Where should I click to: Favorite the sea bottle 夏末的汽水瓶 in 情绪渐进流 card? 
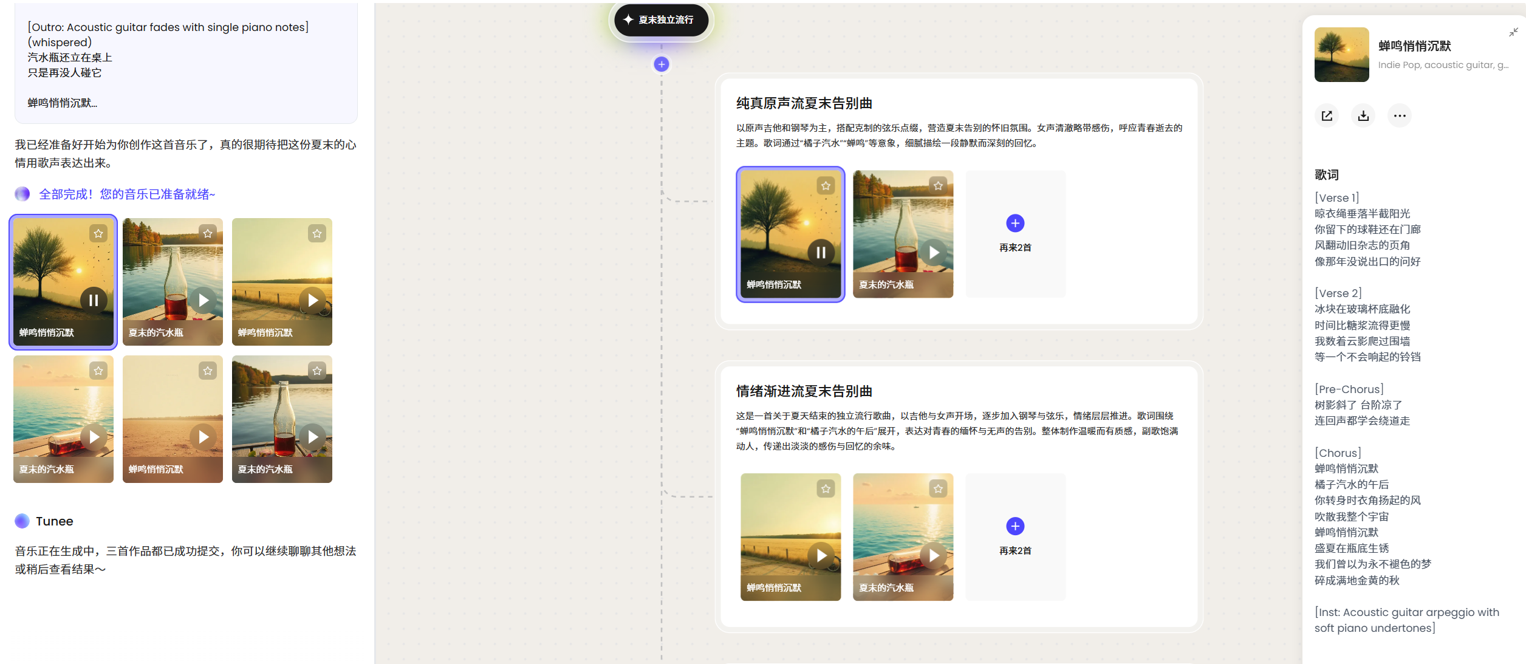click(x=938, y=488)
